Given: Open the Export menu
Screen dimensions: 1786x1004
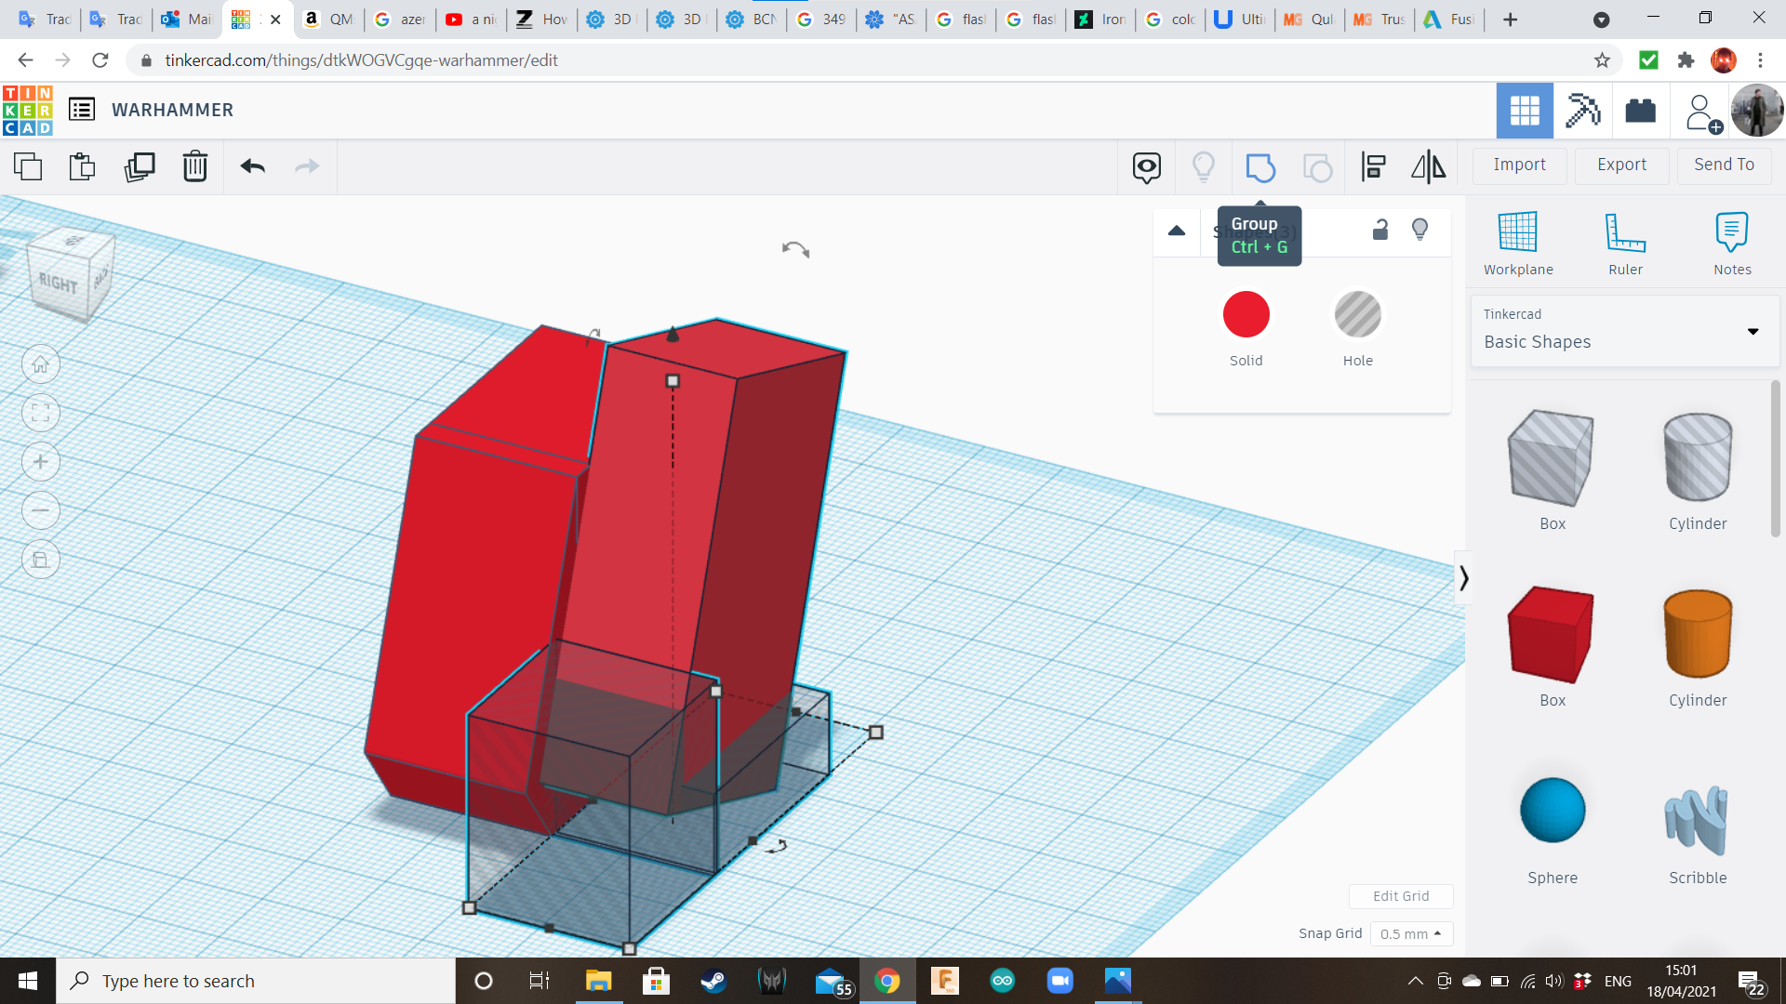Looking at the screenshot, I should pyautogui.click(x=1621, y=165).
